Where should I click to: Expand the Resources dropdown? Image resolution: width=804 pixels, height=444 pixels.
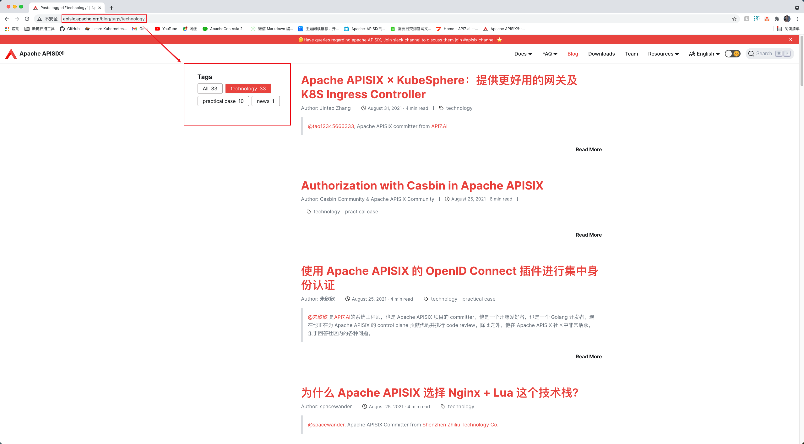663,54
